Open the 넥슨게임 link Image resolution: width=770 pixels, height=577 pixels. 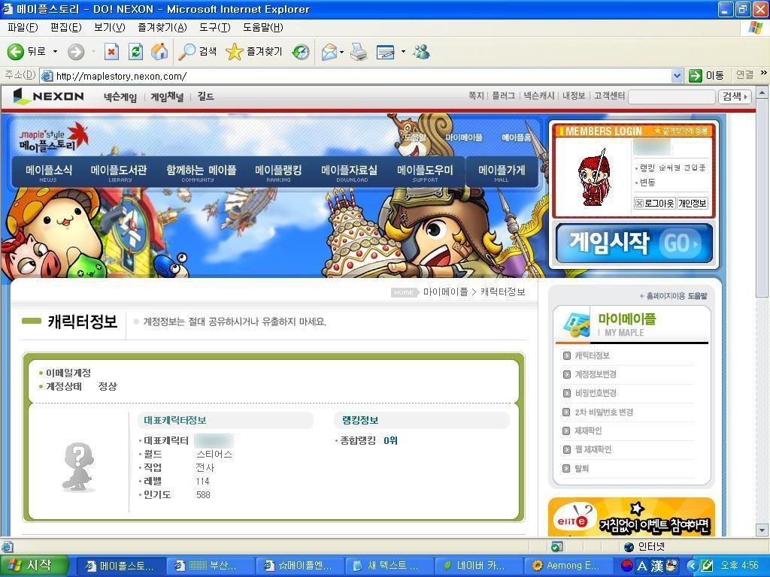point(120,97)
